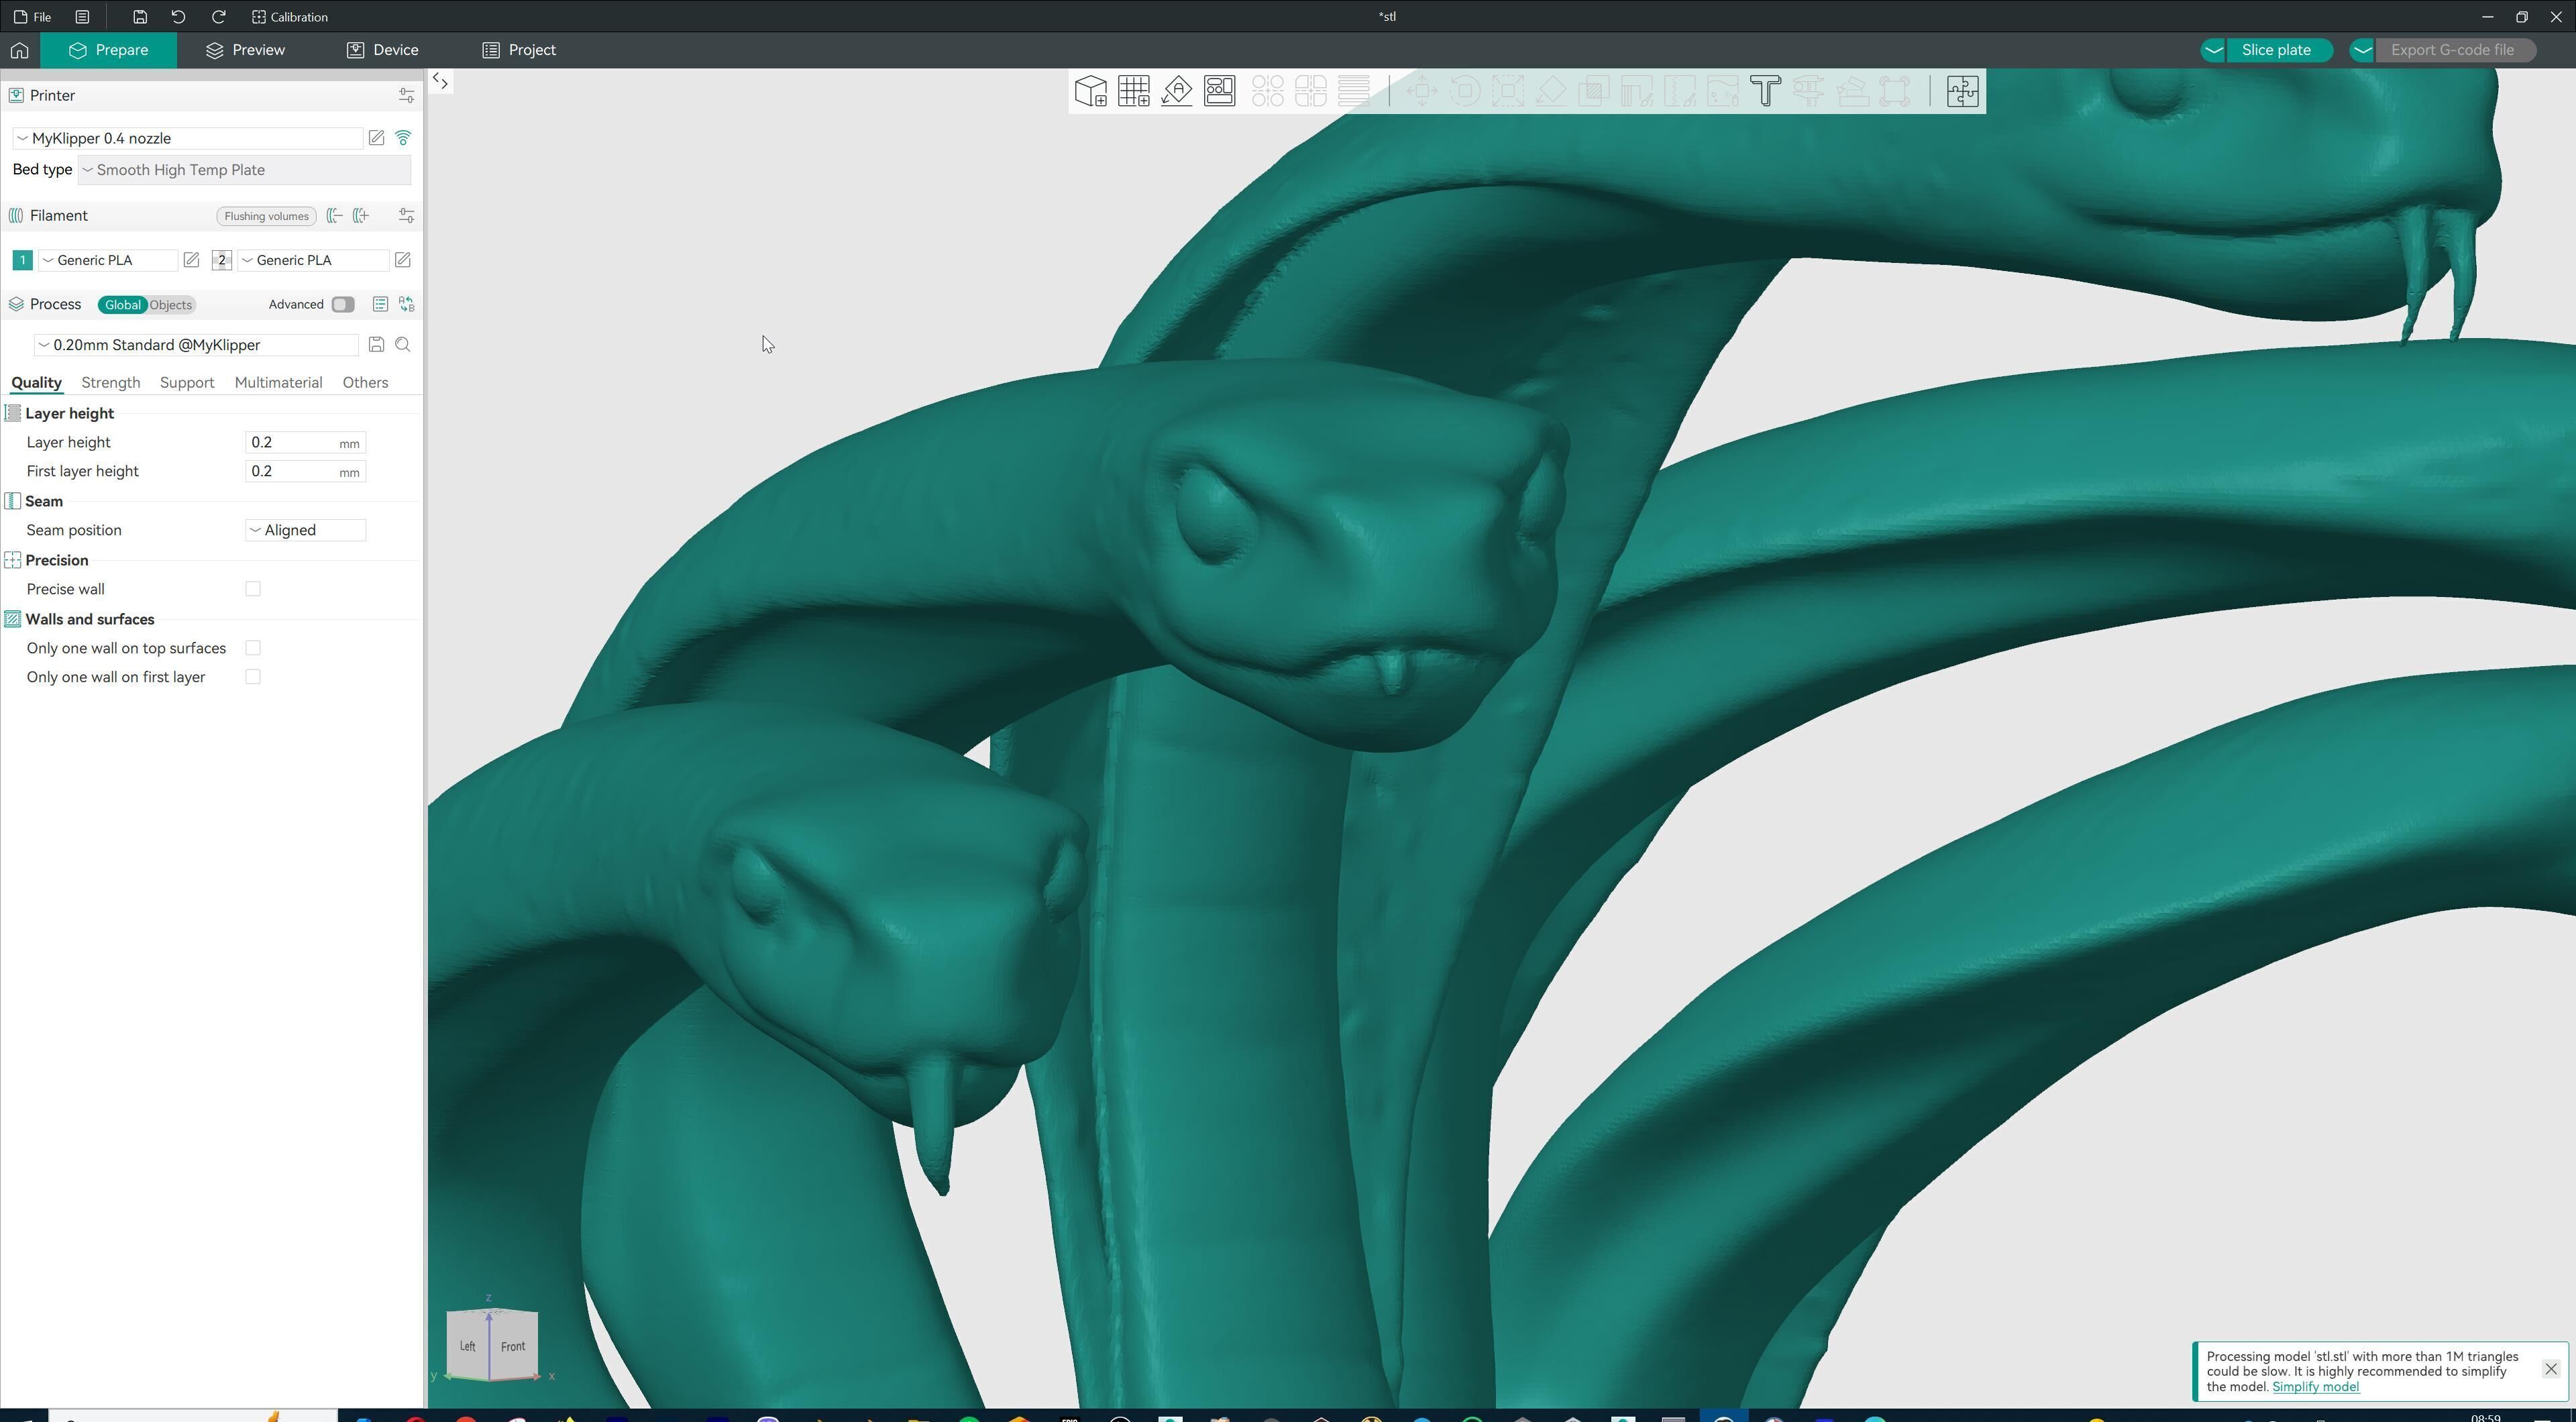2576x1422 pixels.
Task: Click the compare presets A/B icon
Action: click(x=407, y=304)
